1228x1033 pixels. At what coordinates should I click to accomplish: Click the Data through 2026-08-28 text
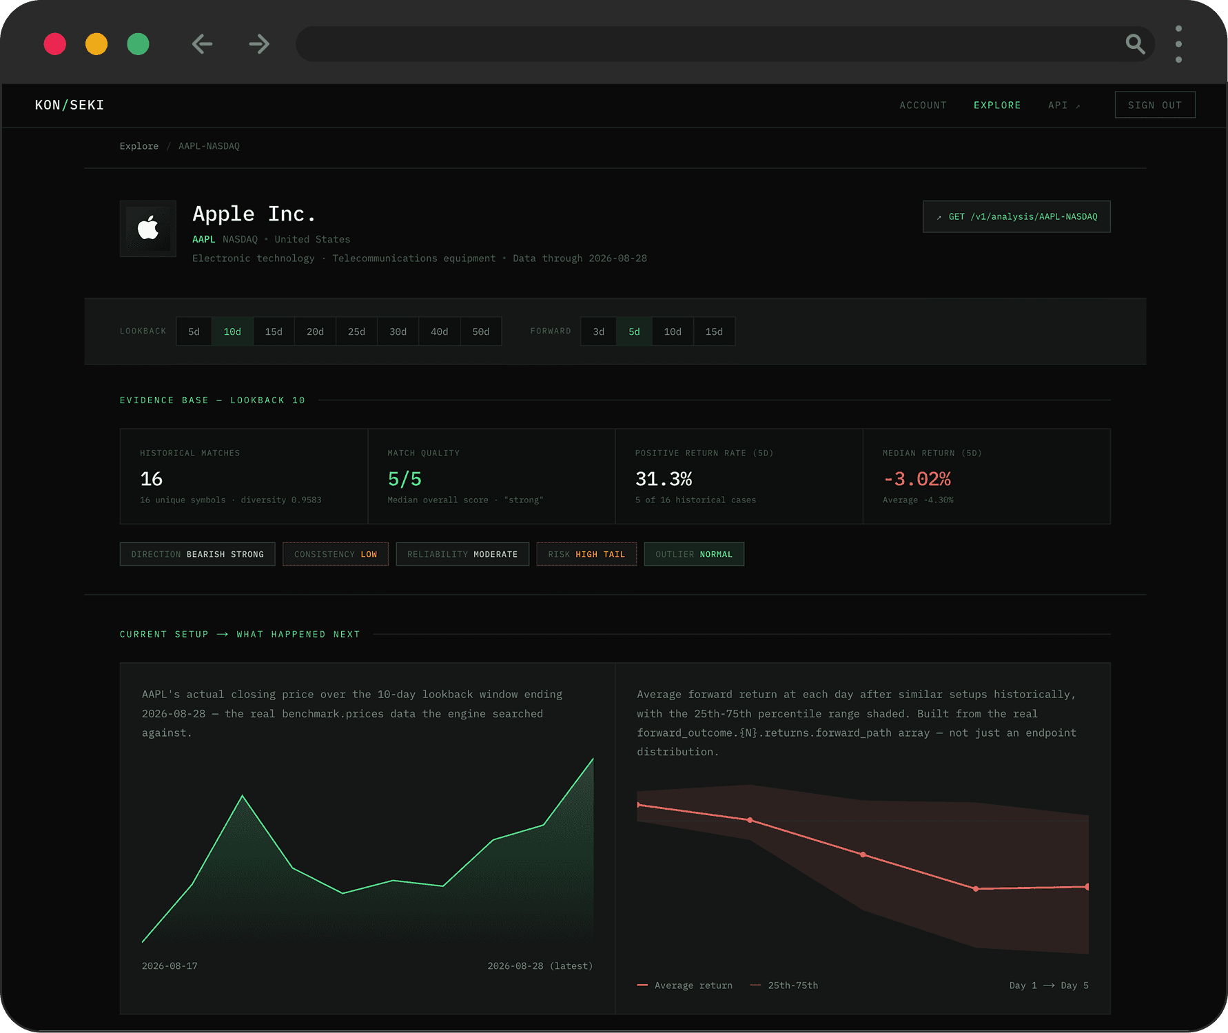pos(580,258)
